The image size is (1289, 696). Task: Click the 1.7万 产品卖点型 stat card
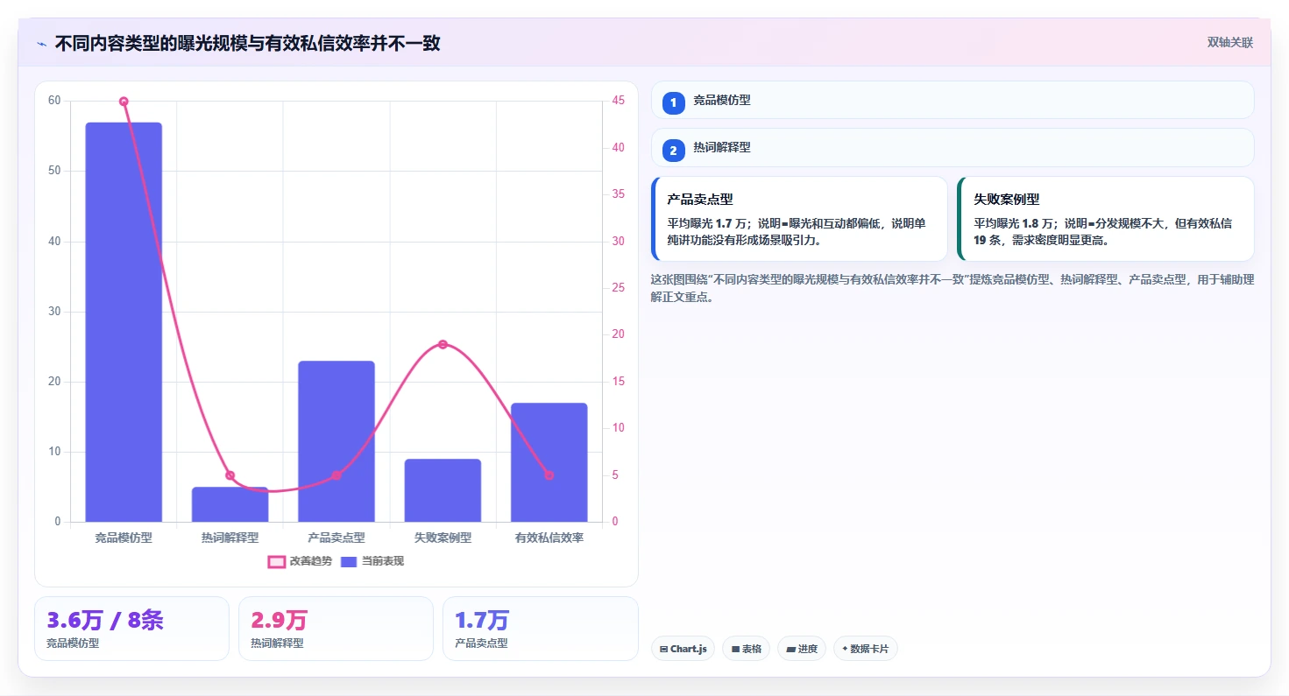tap(541, 629)
